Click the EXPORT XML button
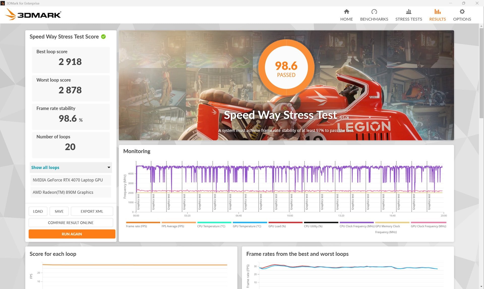 coord(91,211)
